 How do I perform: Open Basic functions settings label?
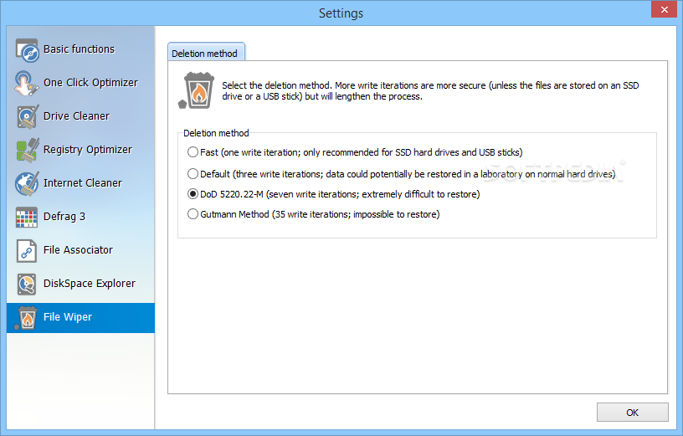click(79, 49)
